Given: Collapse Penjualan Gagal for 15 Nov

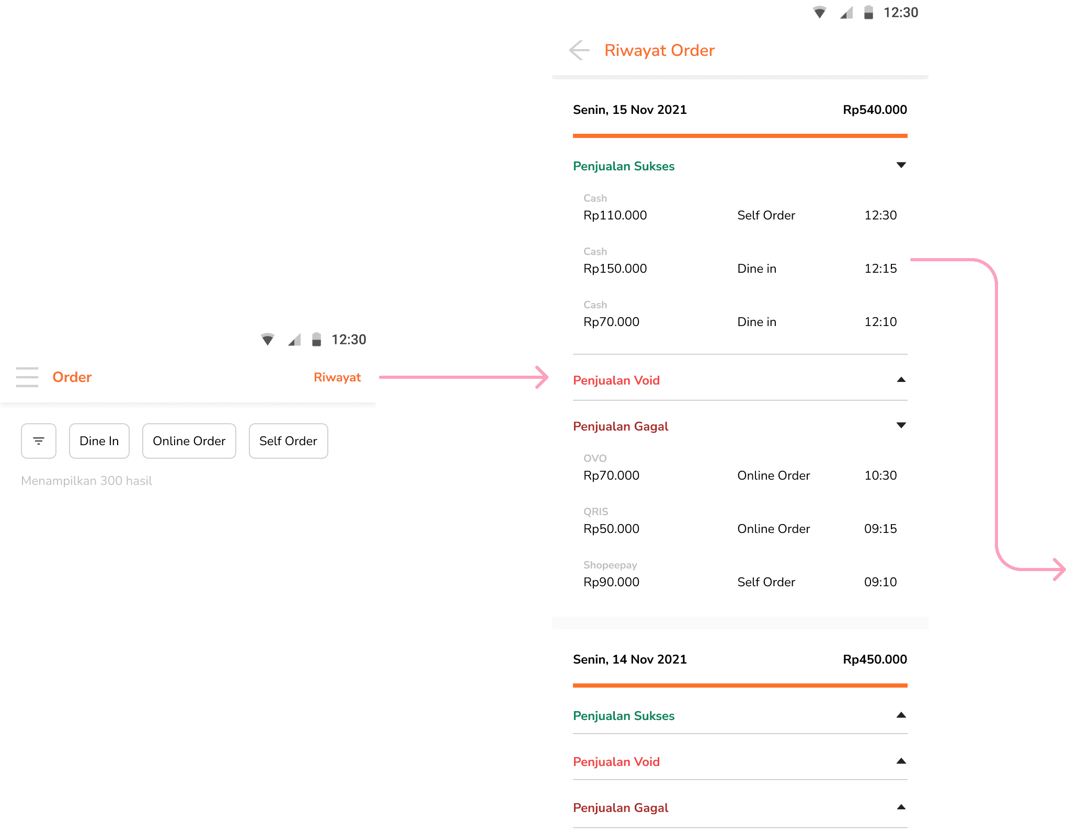Looking at the screenshot, I should [901, 426].
